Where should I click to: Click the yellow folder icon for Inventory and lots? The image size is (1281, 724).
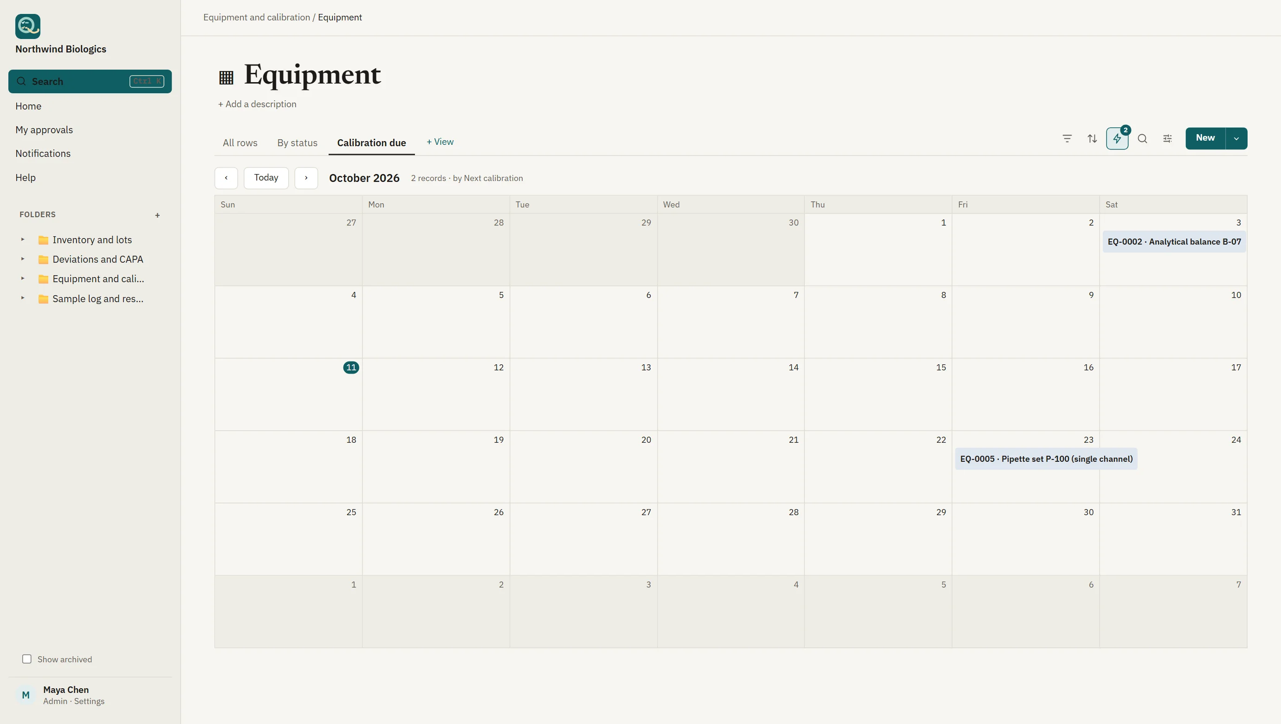point(43,240)
